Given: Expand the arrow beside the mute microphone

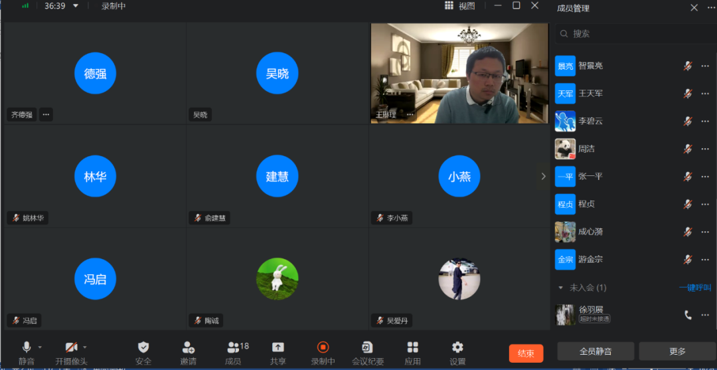Looking at the screenshot, I should click(x=40, y=347).
